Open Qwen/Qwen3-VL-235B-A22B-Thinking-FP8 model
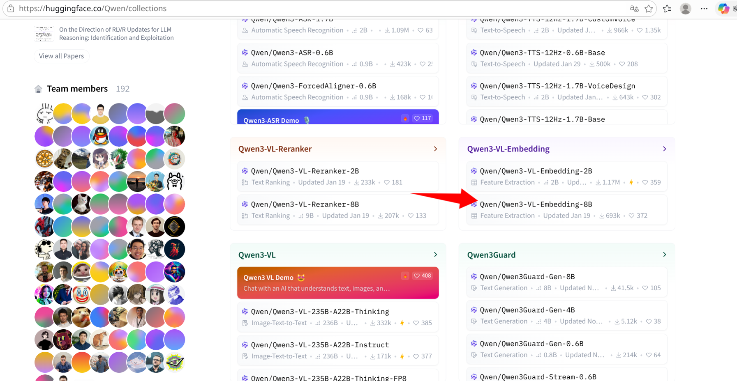The height and width of the screenshot is (381, 737). [329, 377]
